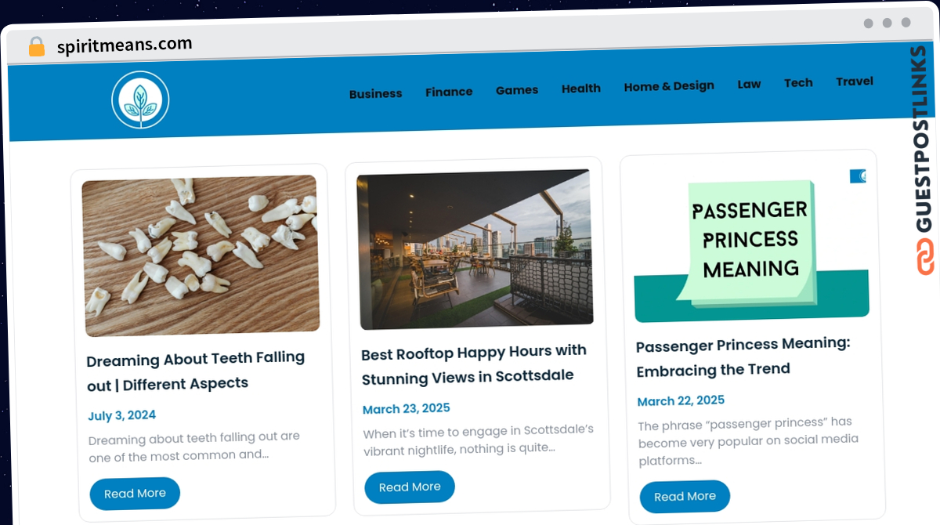The image size is (940, 525).
Task: Click the leaf logo icon in header
Action: (140, 100)
